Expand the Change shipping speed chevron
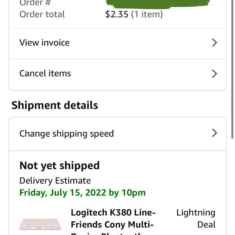Viewport: 235px width, 235px height. click(215, 133)
